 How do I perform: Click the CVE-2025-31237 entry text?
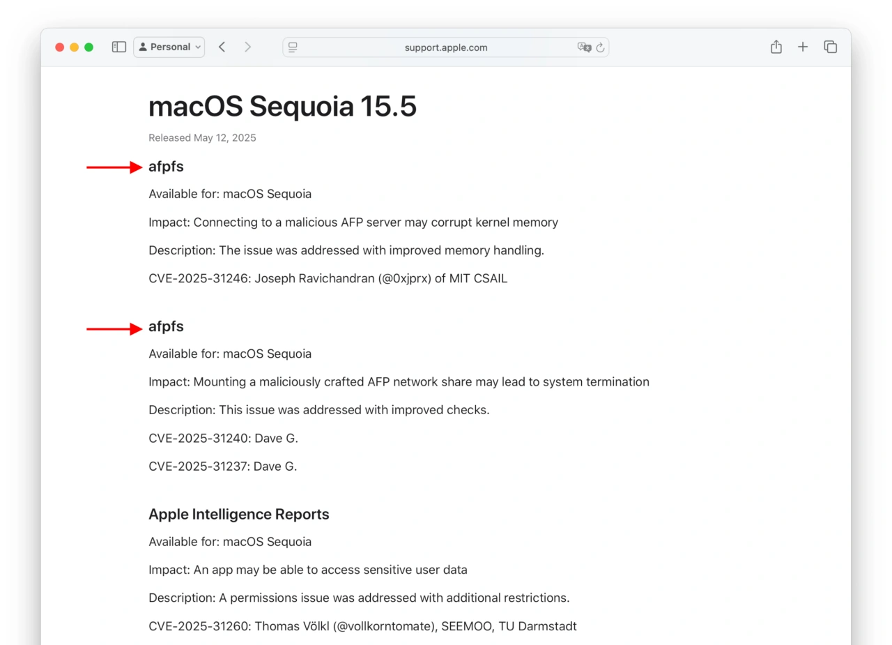pyautogui.click(x=222, y=466)
